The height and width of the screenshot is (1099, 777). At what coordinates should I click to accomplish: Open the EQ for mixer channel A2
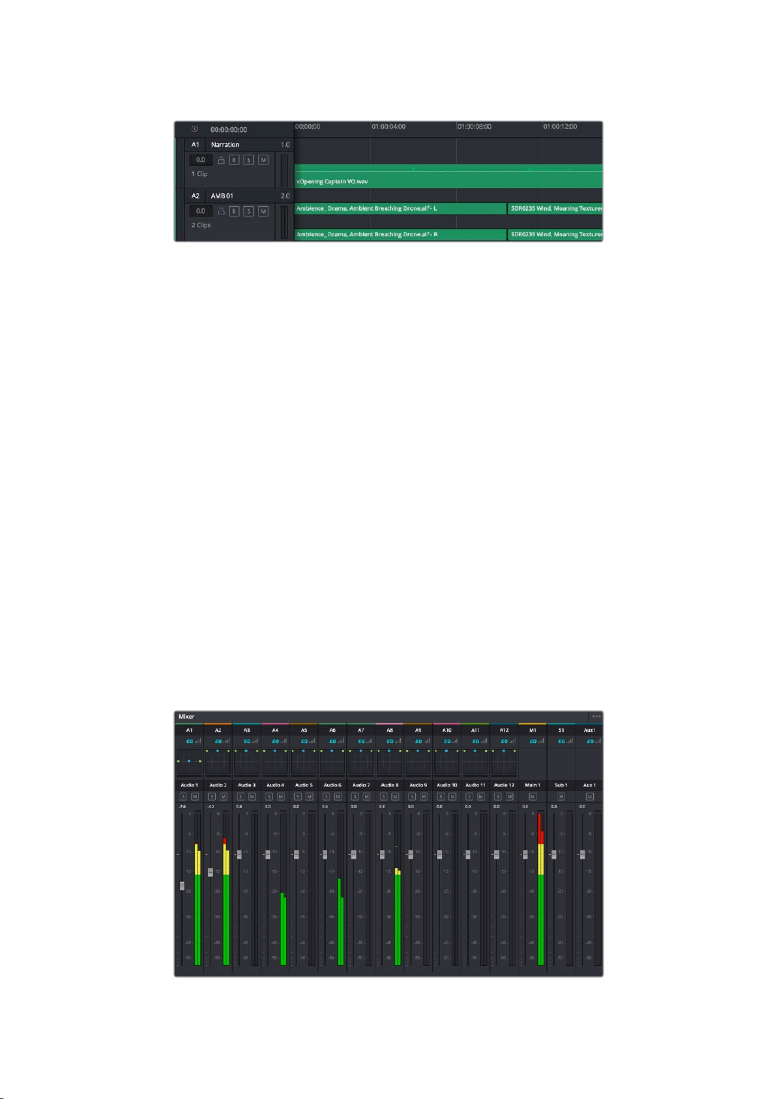218,741
